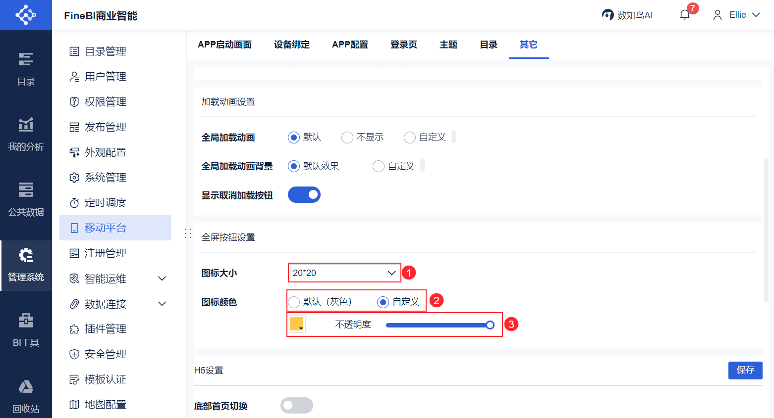774x418 pixels.
Task: Click the 保存 button
Action: [x=745, y=370]
